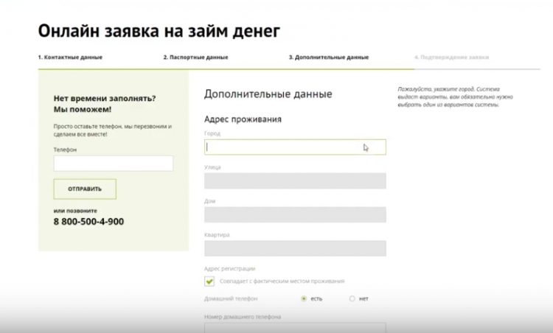Click the Телефон field in callback panel
553x333 pixels.
[113, 164]
